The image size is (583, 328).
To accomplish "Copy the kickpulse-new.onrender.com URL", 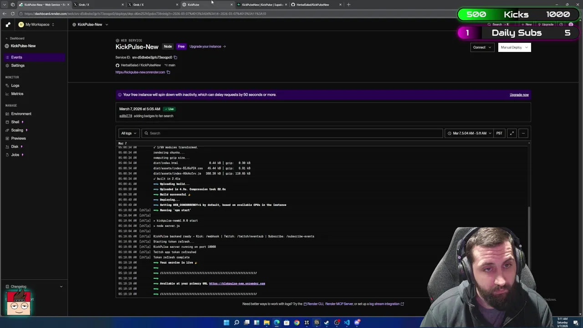I will [x=168, y=72].
